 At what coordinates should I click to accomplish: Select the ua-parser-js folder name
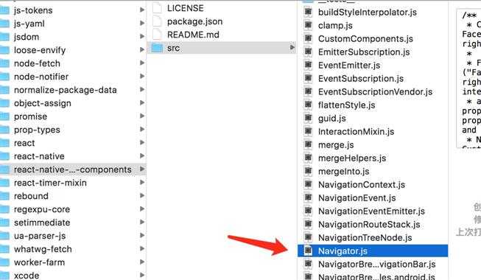click(x=40, y=236)
